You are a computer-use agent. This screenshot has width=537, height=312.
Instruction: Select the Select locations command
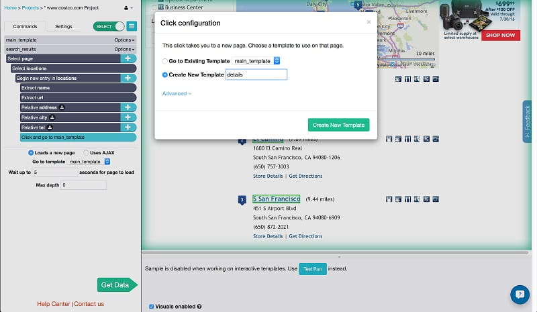tap(73, 68)
